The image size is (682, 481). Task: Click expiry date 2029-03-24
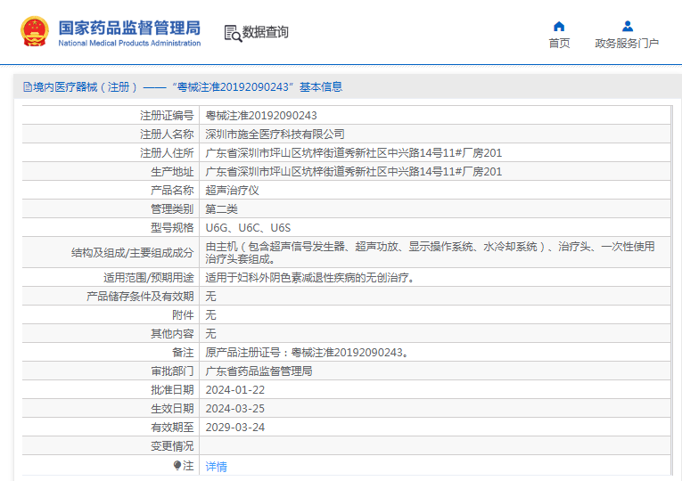click(x=234, y=428)
